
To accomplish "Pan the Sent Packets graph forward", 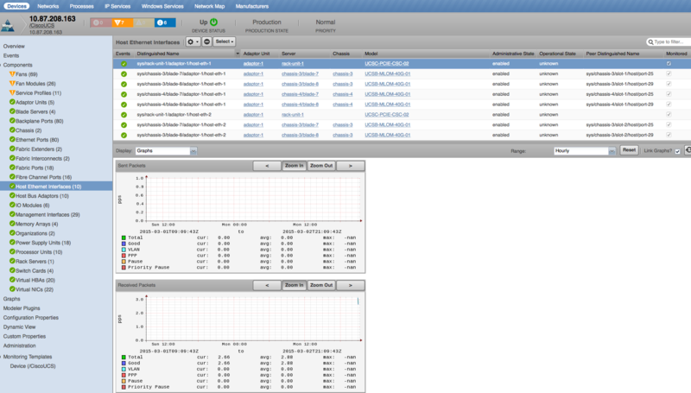I will click(351, 166).
